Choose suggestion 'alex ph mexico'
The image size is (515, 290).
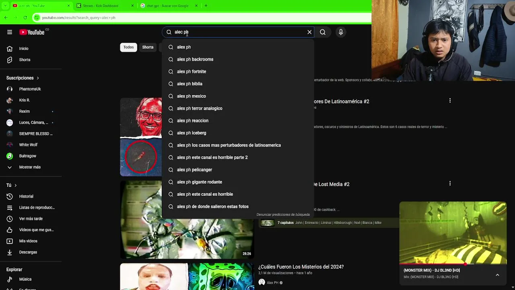click(238, 96)
